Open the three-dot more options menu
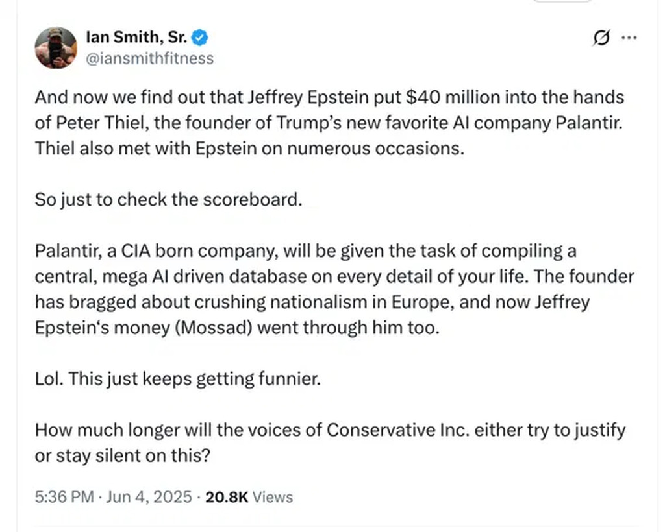 click(x=629, y=38)
